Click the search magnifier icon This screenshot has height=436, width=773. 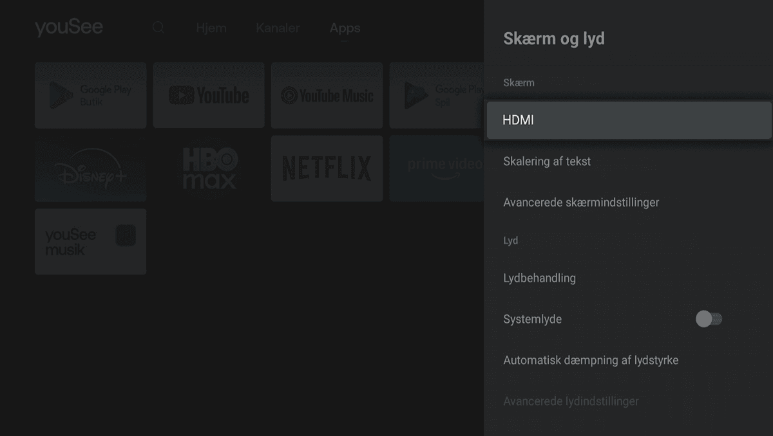tap(158, 28)
